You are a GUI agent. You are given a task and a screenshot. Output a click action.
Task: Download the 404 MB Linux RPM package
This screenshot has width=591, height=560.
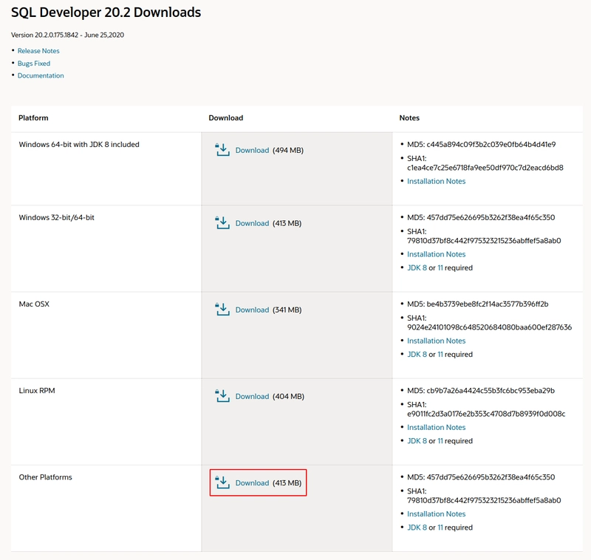pos(252,397)
